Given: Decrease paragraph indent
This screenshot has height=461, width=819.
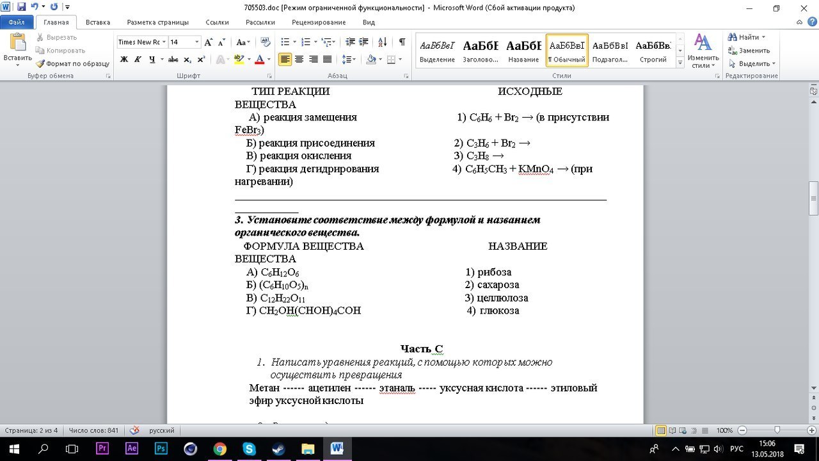Looking at the screenshot, I should (350, 42).
